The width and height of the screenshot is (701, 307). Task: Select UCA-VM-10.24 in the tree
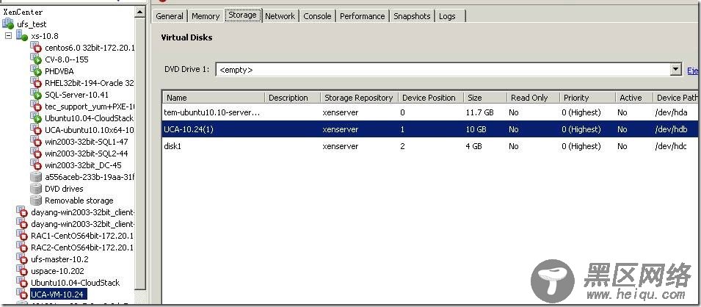pos(58,294)
